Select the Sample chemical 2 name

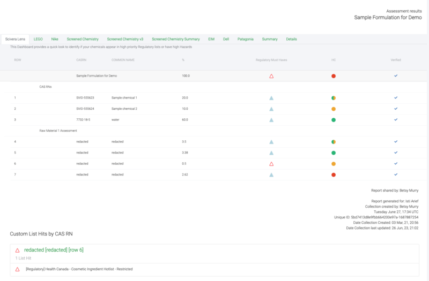(124, 109)
